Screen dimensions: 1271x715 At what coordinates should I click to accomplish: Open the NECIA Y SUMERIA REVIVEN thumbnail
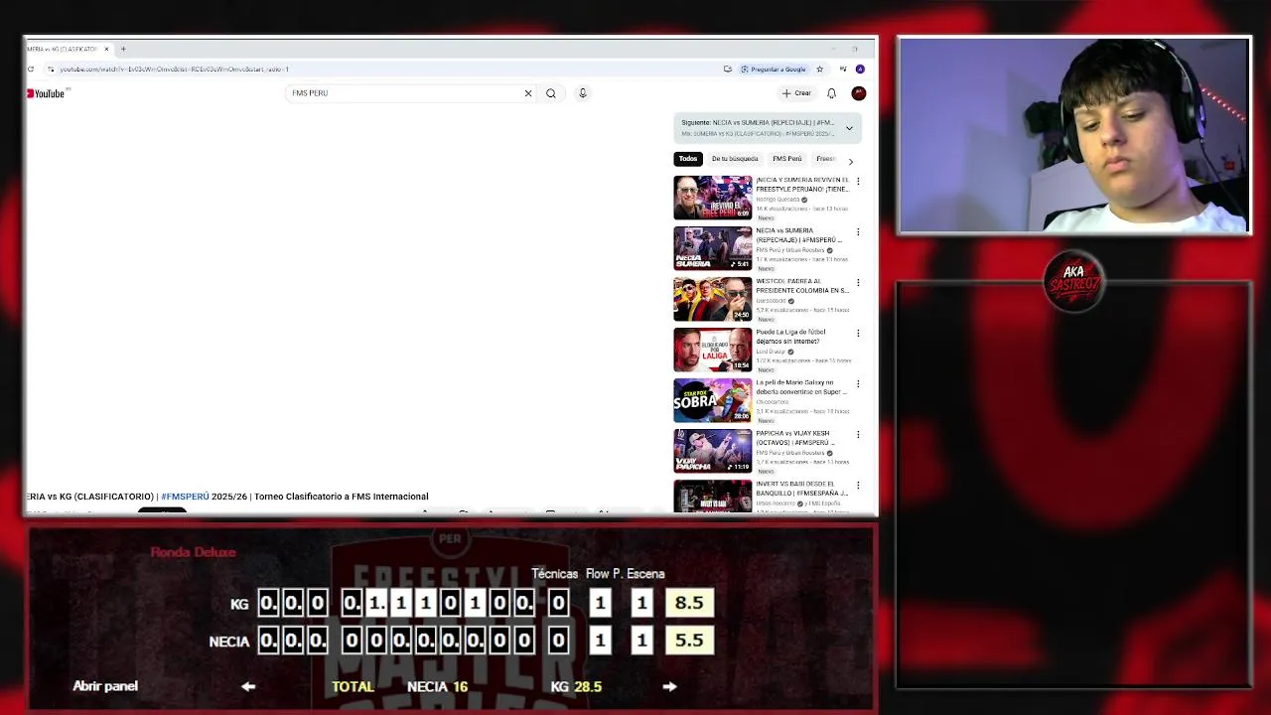click(x=713, y=198)
